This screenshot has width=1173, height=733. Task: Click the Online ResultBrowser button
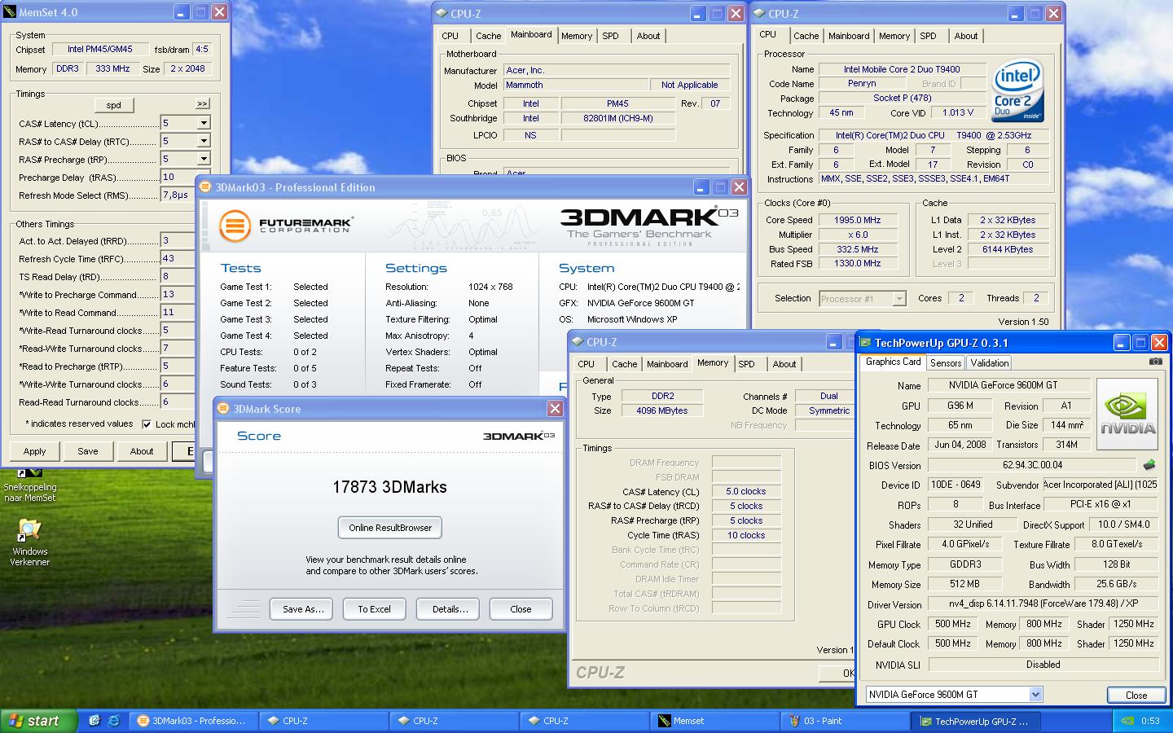(390, 528)
